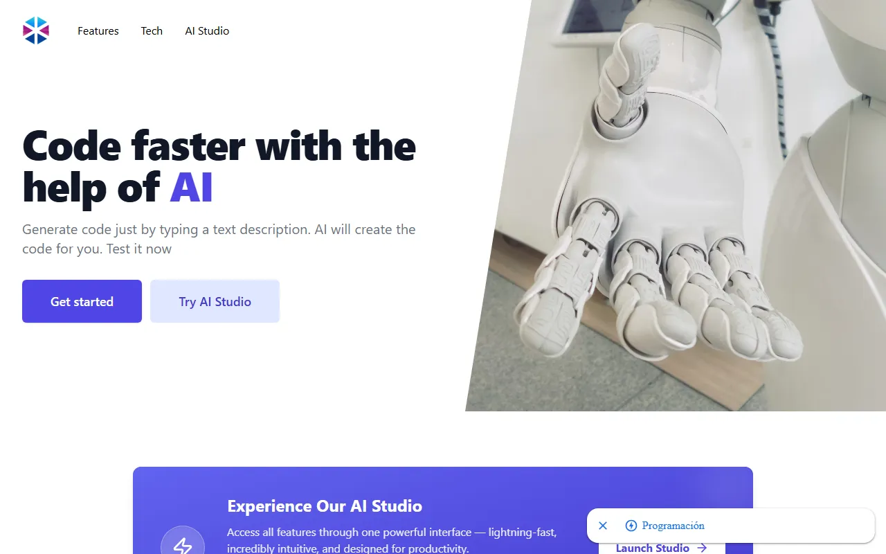Click the "Access all features" banner paragraph
The width and height of the screenshot is (886, 554).
392,541
